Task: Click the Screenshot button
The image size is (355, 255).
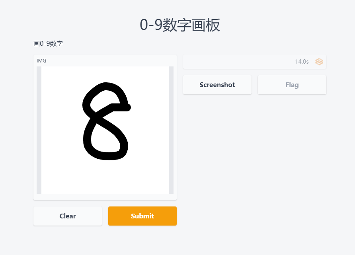Action: coord(217,85)
